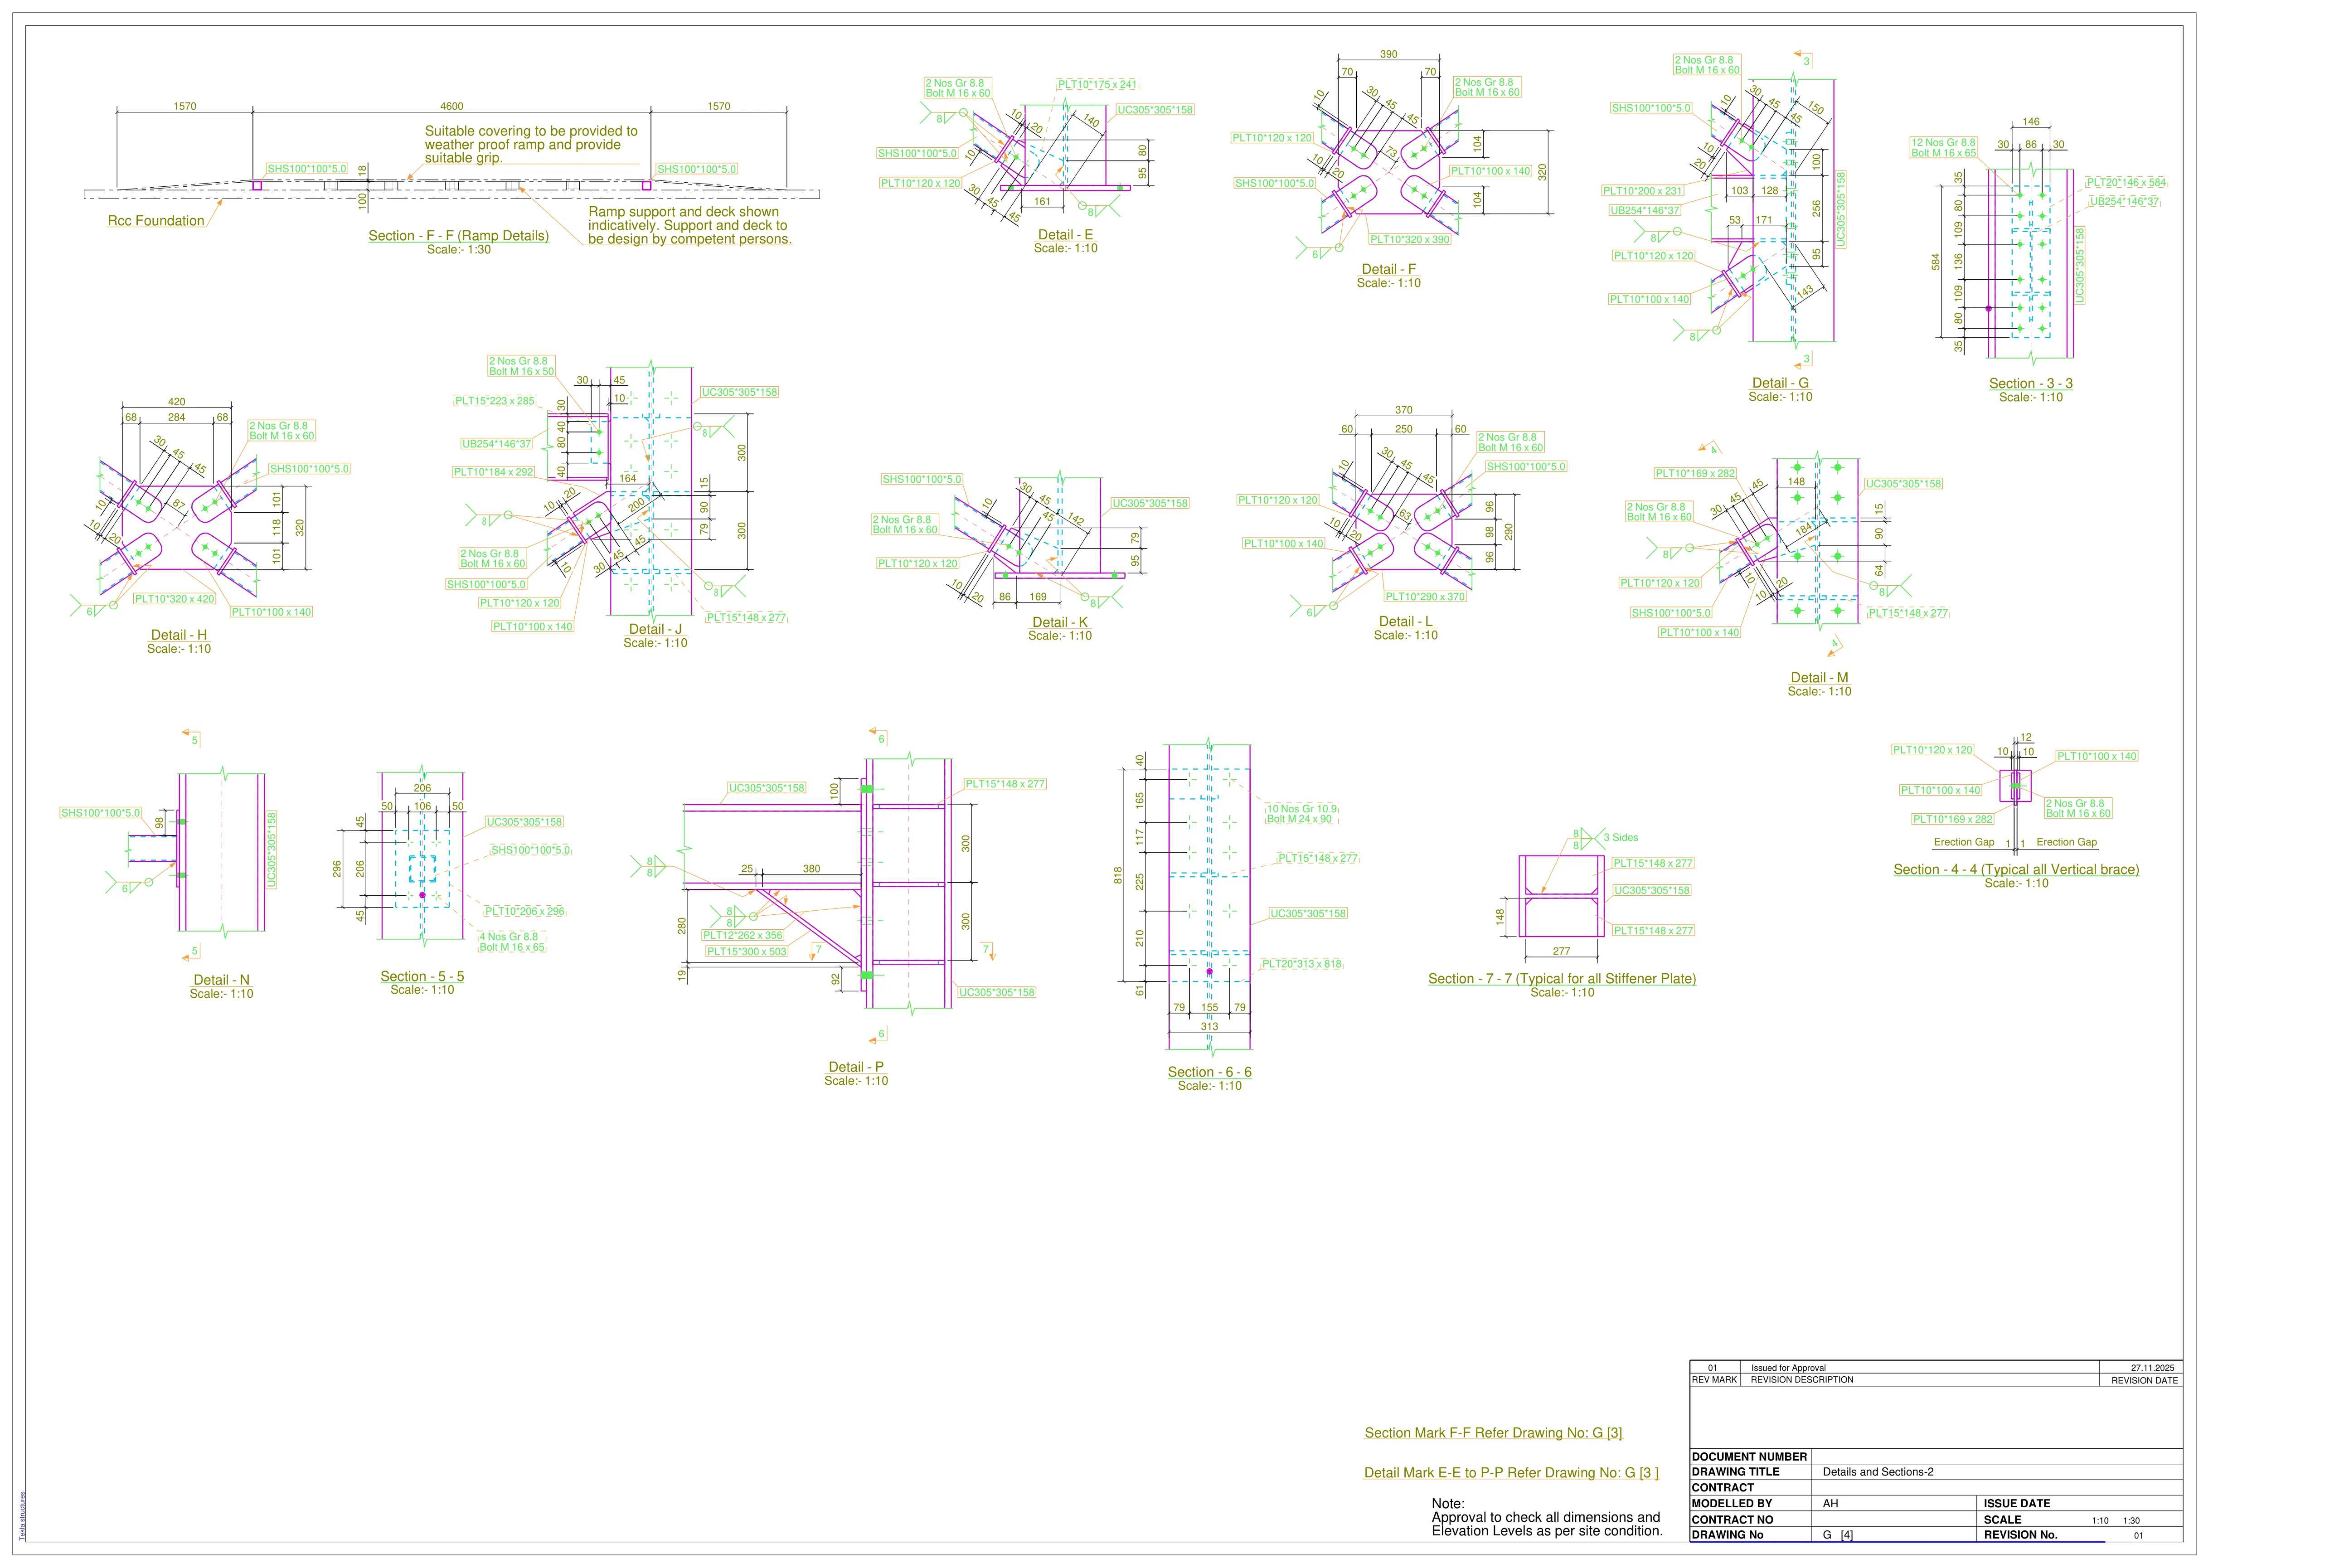Pick the "Detail - G" title
Image resolution: width=2349 pixels, height=1568 pixels.
1780,383
